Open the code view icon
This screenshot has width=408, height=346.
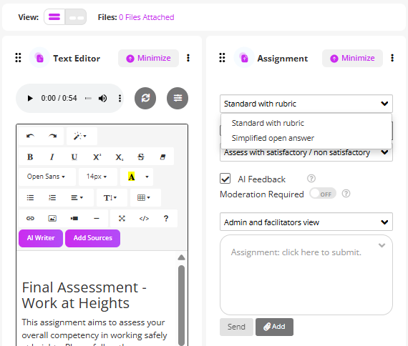pyautogui.click(x=144, y=218)
